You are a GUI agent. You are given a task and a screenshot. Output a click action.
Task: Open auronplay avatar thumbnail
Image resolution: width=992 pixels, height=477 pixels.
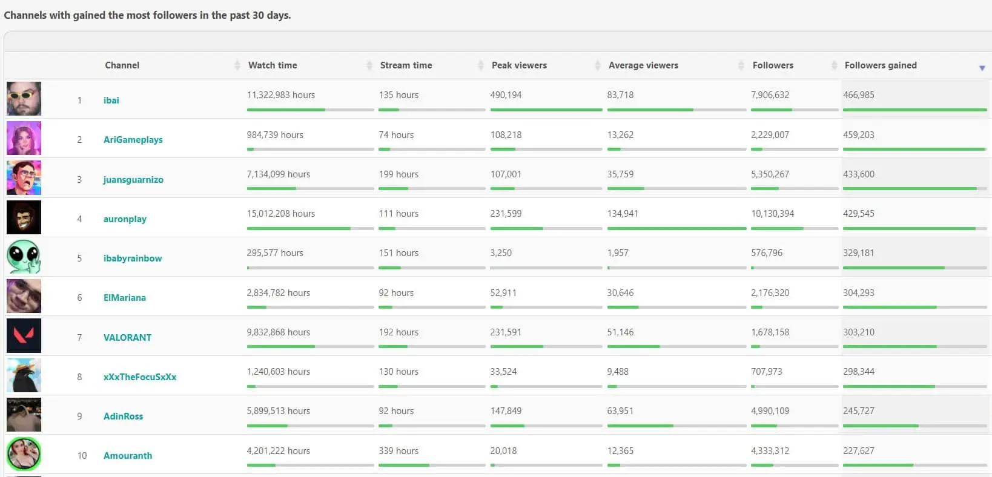(24, 217)
